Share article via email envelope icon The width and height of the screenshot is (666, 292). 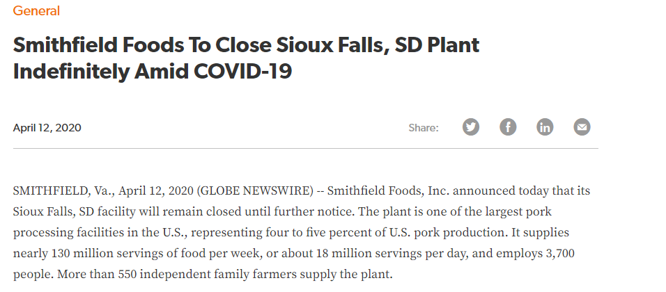(x=582, y=127)
